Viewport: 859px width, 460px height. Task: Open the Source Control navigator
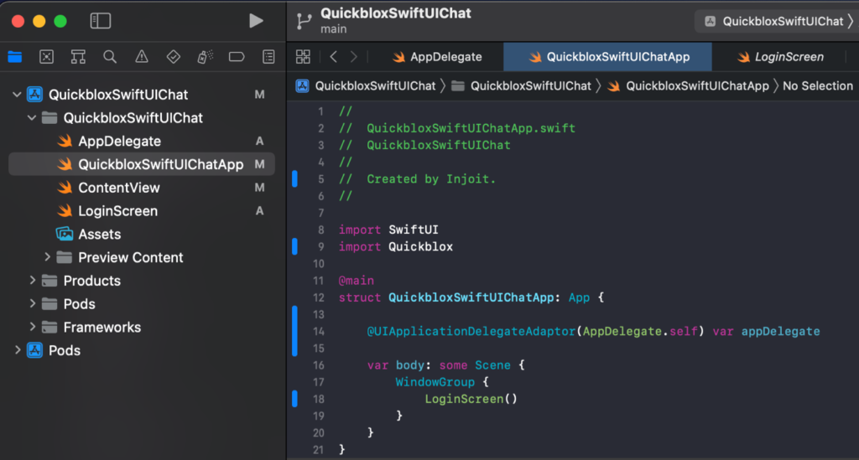47,57
